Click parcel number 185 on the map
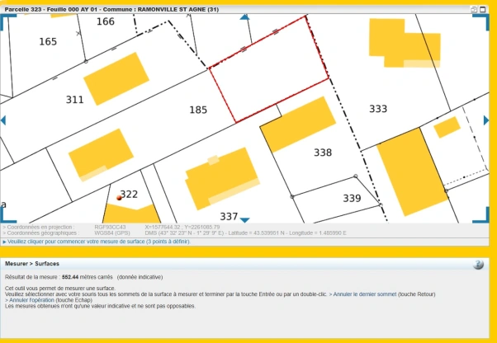 coord(198,109)
